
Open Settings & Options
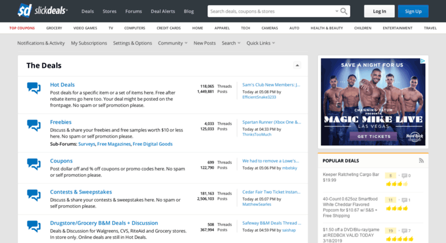133,43
